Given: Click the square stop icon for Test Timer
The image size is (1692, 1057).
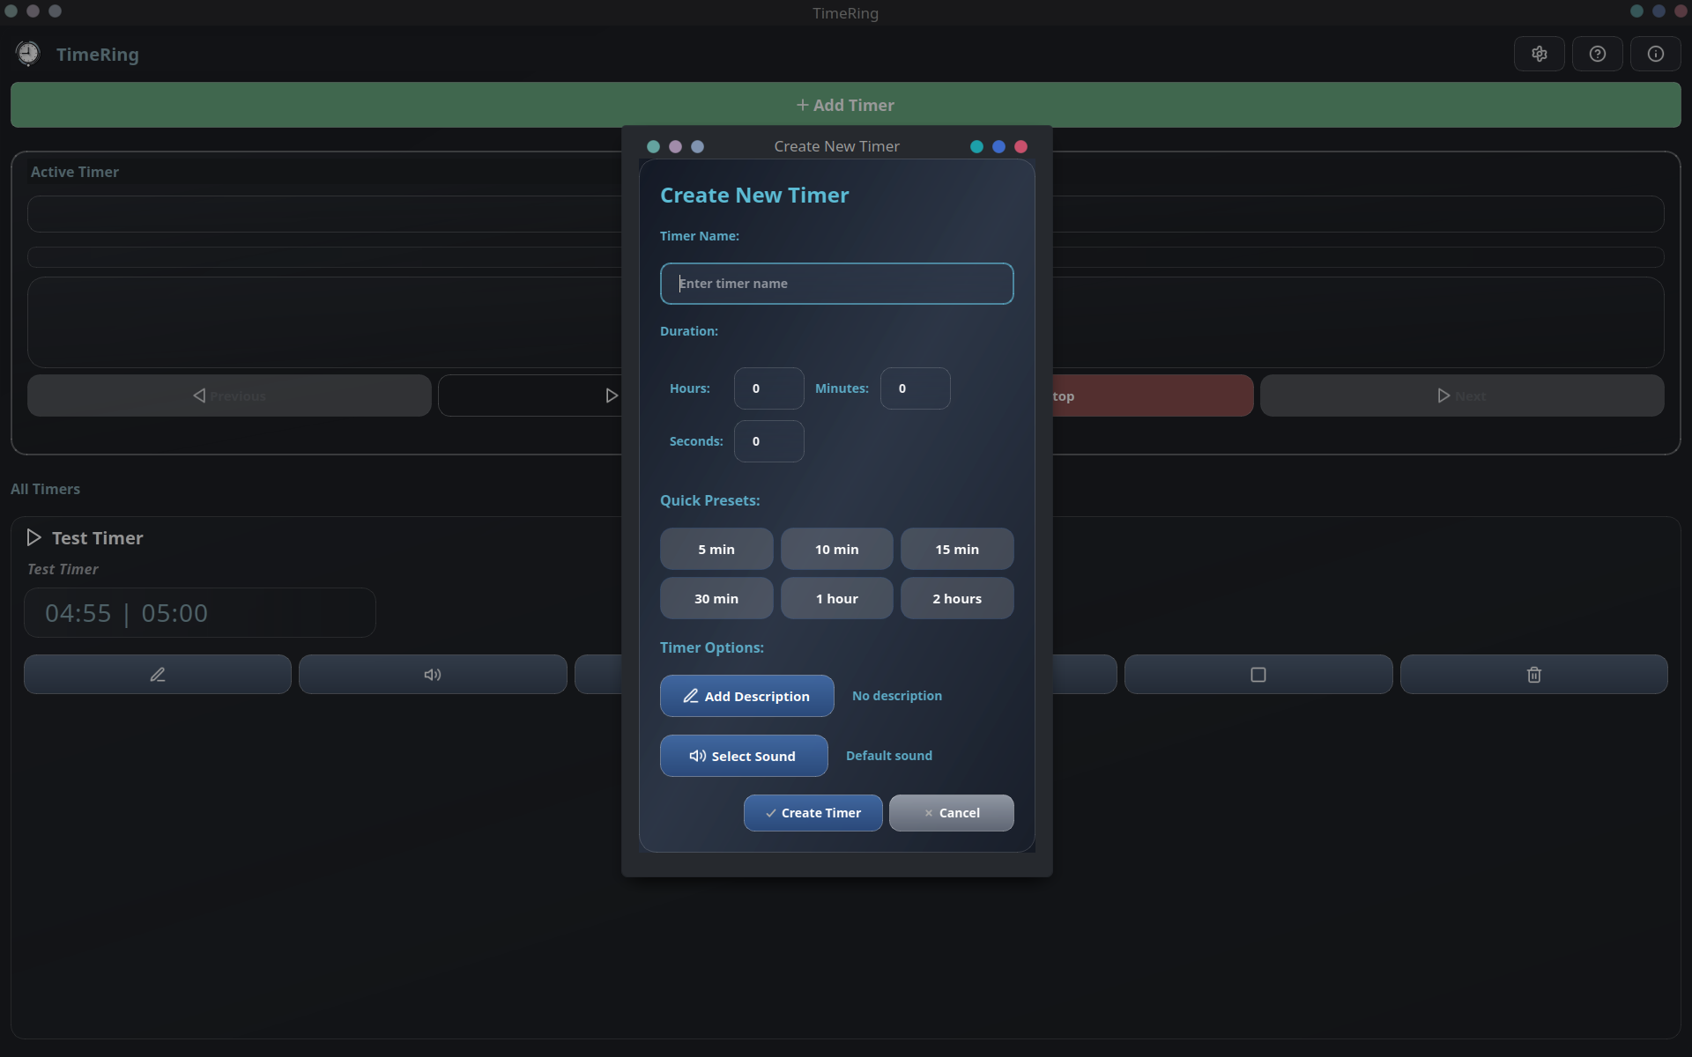Looking at the screenshot, I should point(1258,675).
